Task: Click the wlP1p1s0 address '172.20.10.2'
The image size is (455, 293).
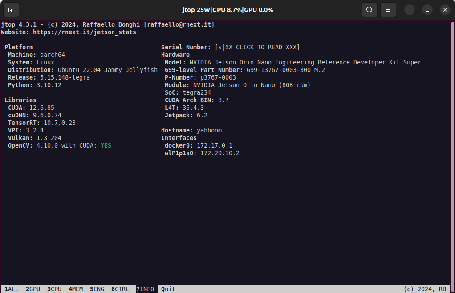Action: click(220, 153)
